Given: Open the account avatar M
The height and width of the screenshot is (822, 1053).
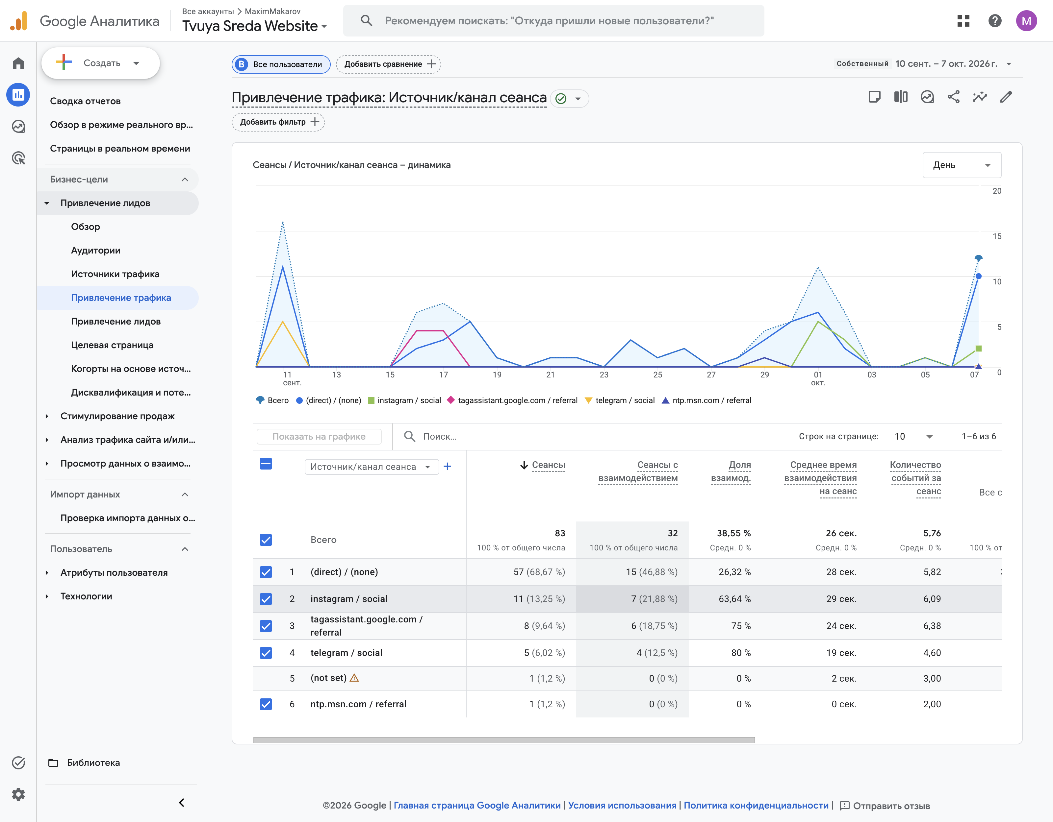Looking at the screenshot, I should [1026, 21].
